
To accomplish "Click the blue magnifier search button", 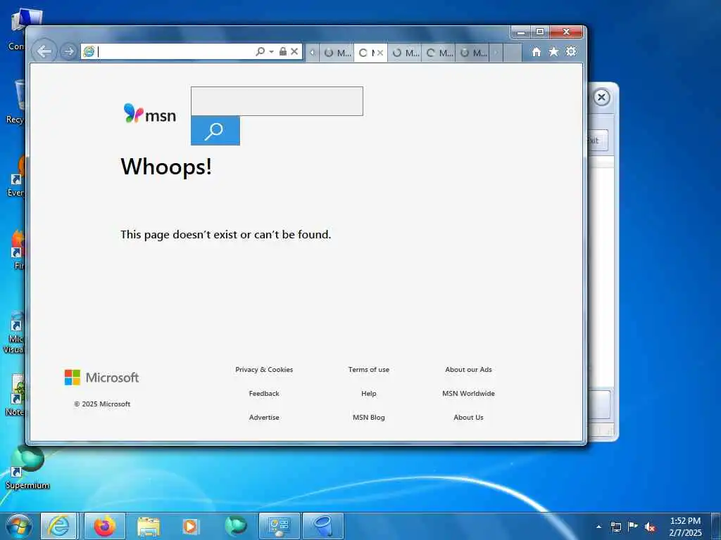I will [215, 131].
